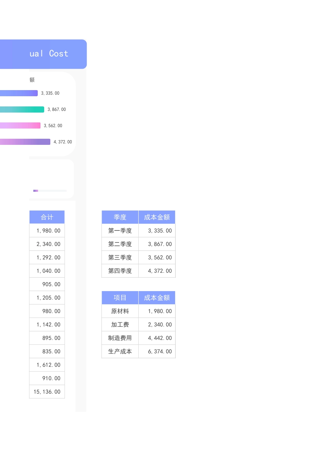Select the longest bar showing 4,372.00
Viewport: 323px width, 457px height.
click(24, 142)
